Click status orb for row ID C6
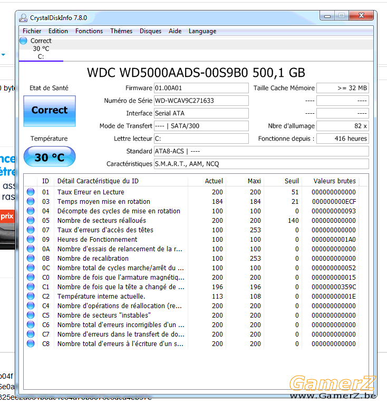Screen dimensions: 387x404 pyautogui.click(x=31, y=324)
